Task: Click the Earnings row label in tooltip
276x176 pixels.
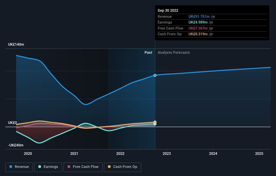Action: click(165, 22)
